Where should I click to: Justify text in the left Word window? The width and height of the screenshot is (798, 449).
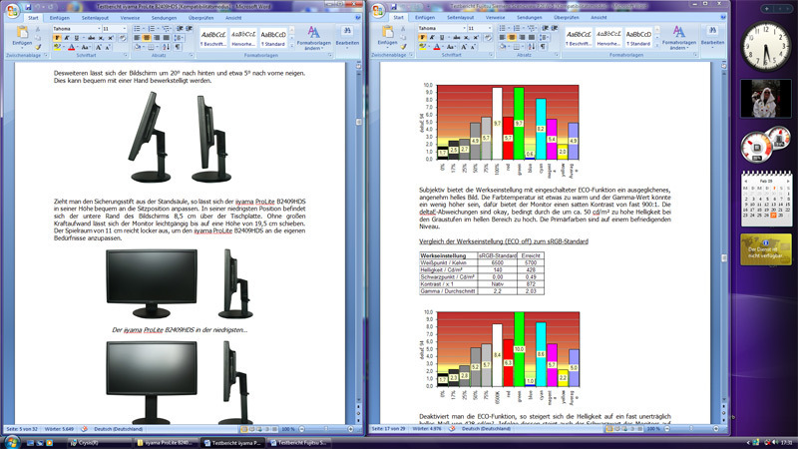coord(166,38)
